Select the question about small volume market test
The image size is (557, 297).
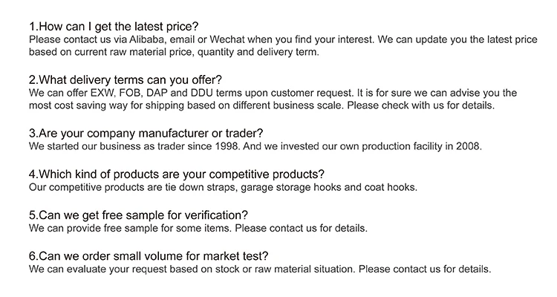[149, 256]
